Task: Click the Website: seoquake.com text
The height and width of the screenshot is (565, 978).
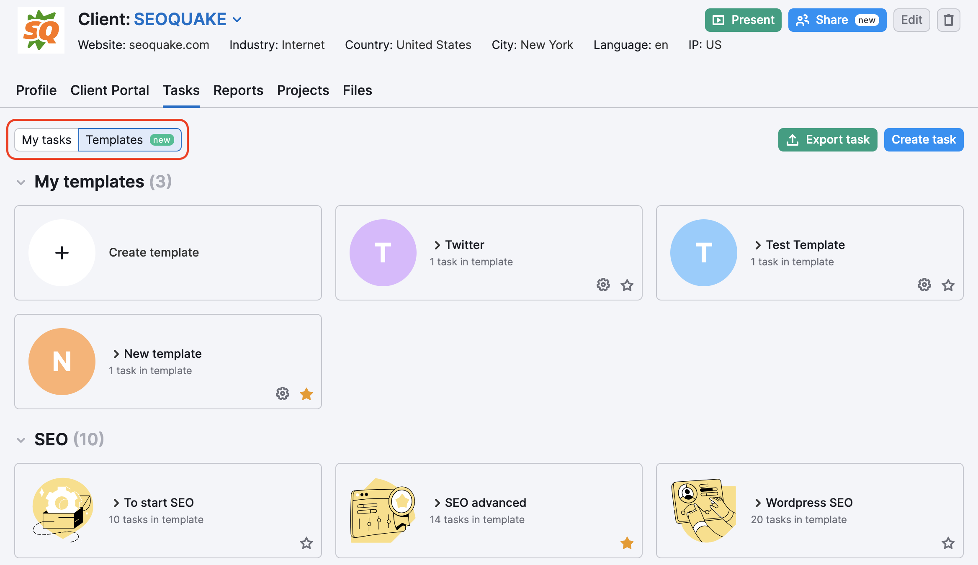Action: 144,45
